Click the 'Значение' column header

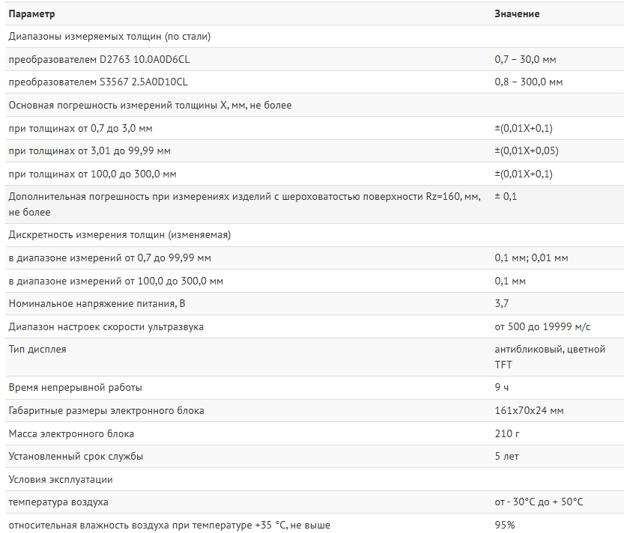pos(517,13)
